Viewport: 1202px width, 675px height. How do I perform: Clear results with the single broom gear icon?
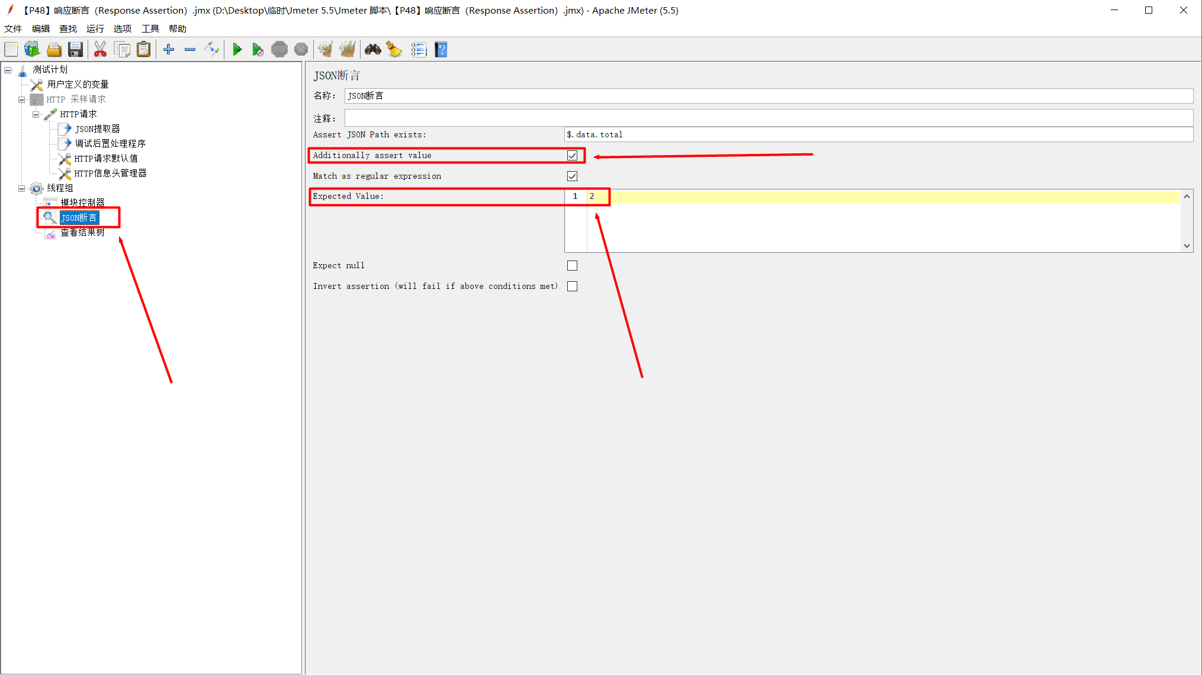[x=325, y=50]
